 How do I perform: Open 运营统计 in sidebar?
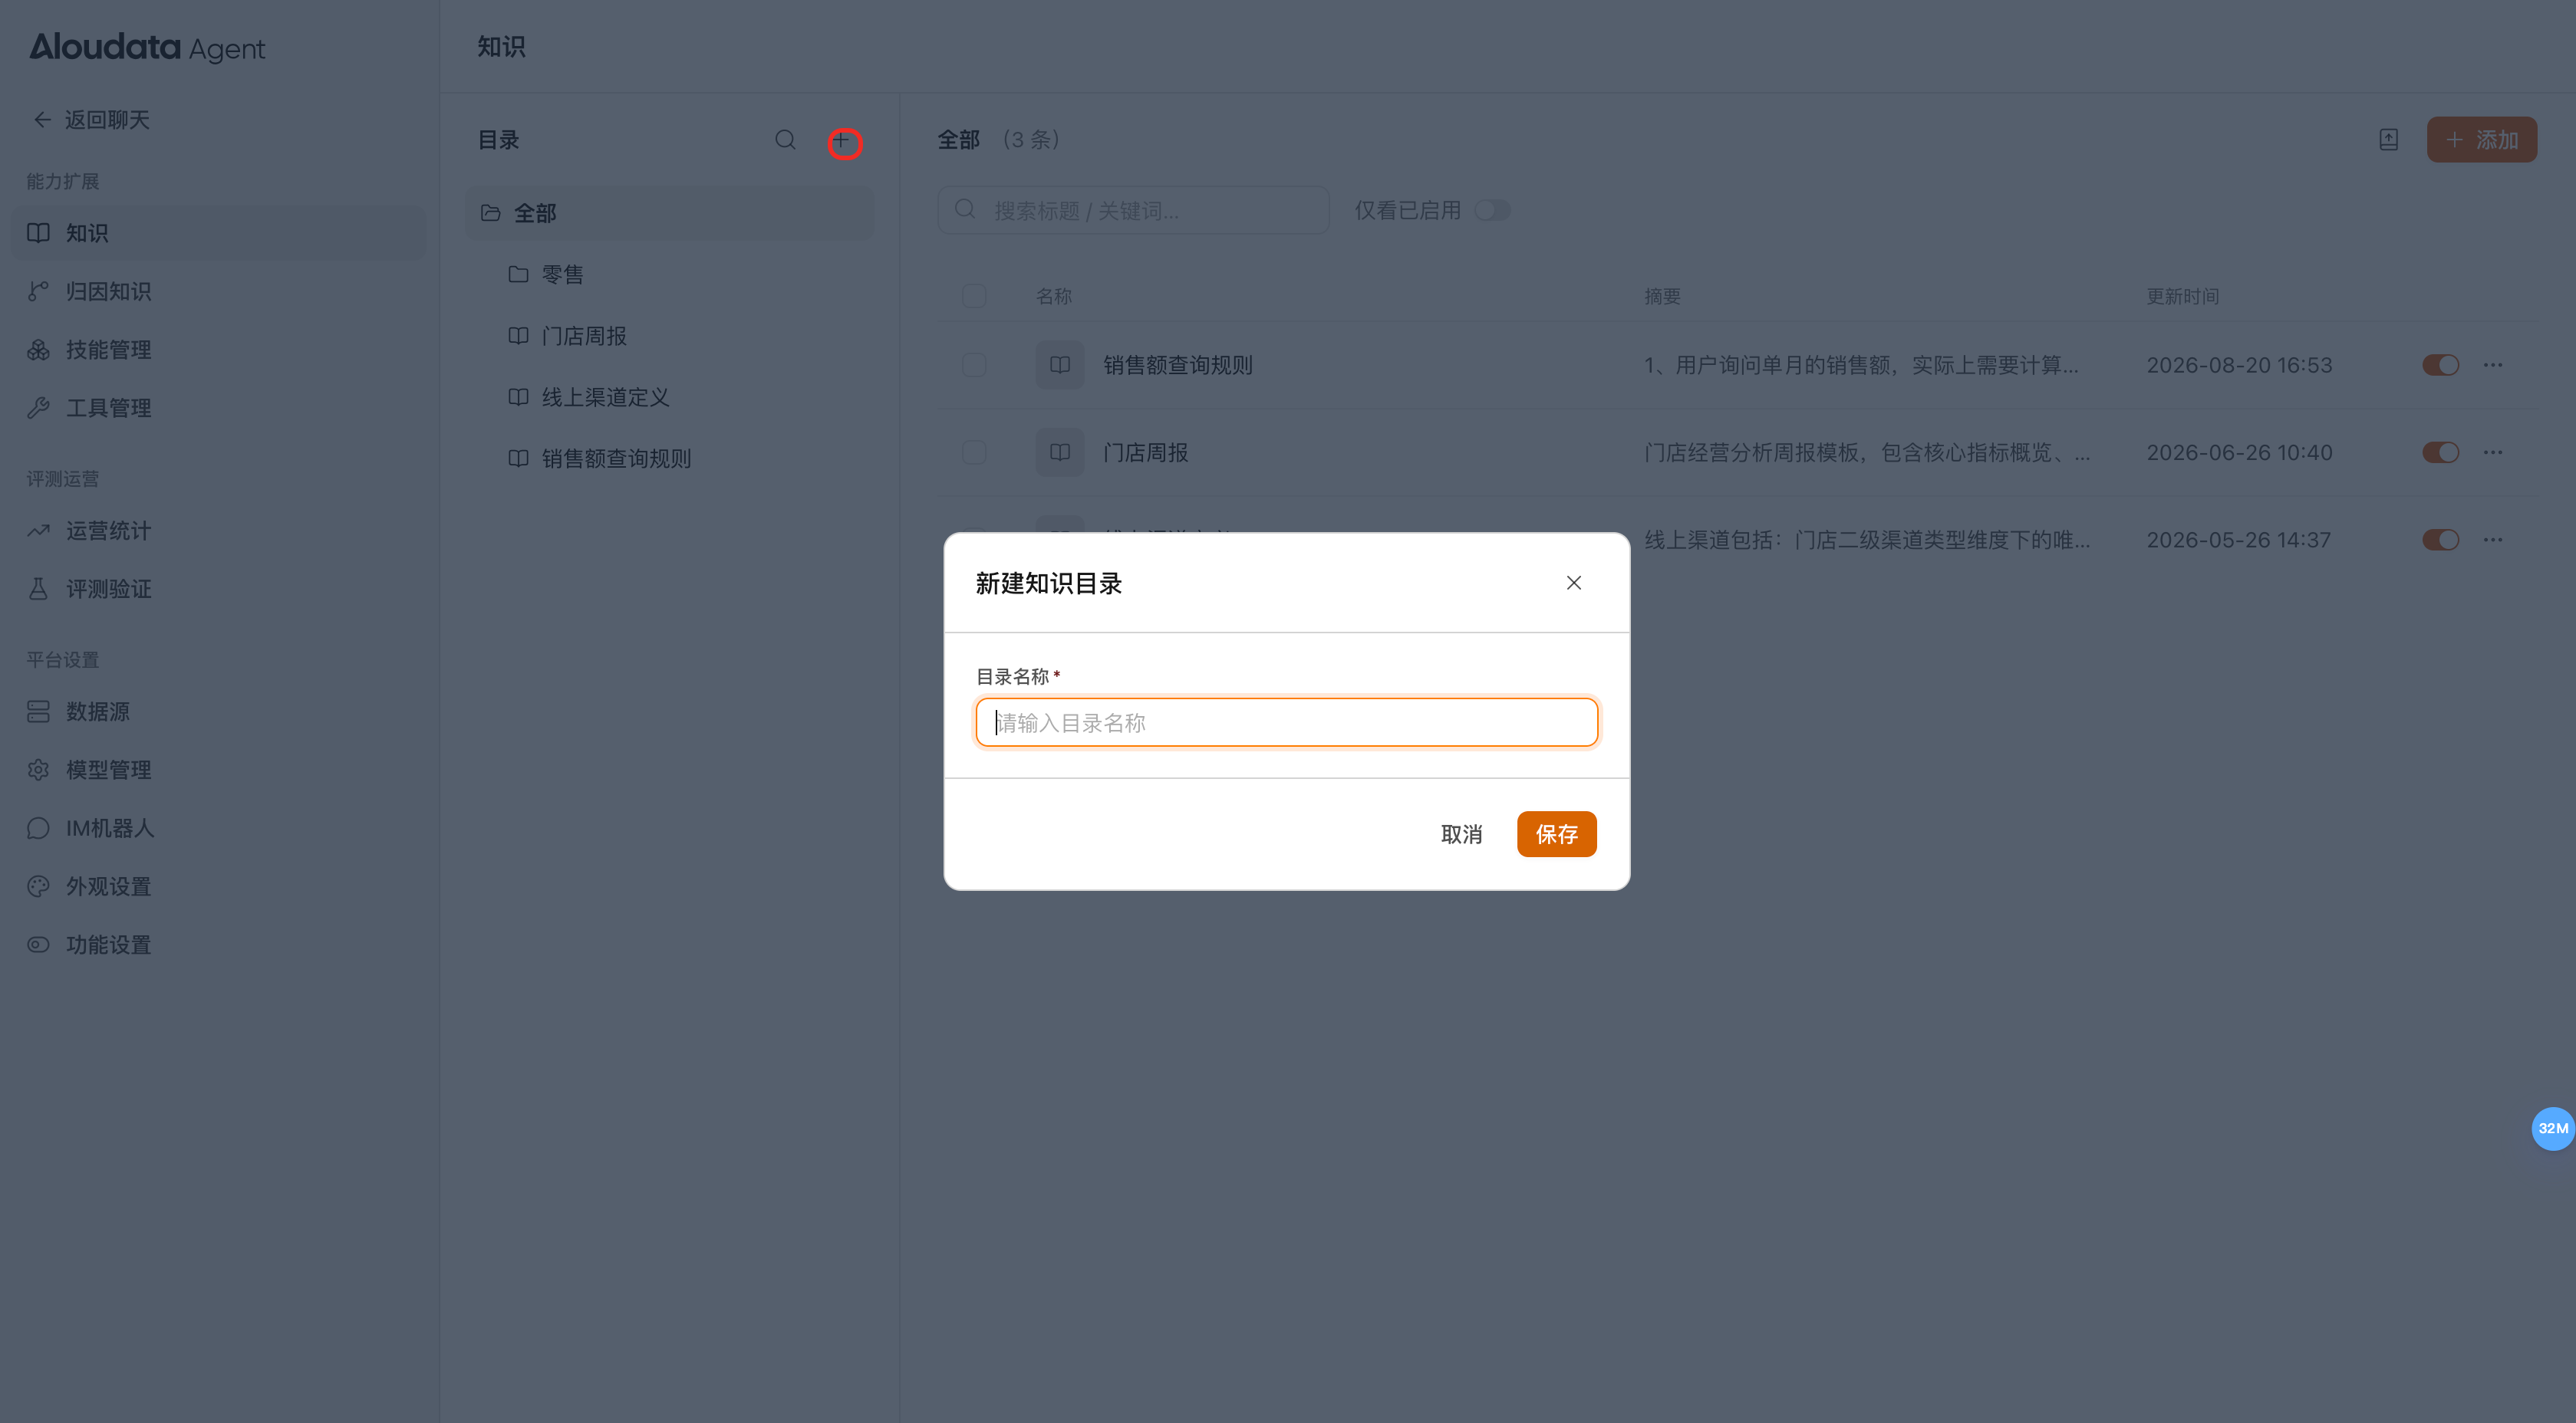coord(218,531)
